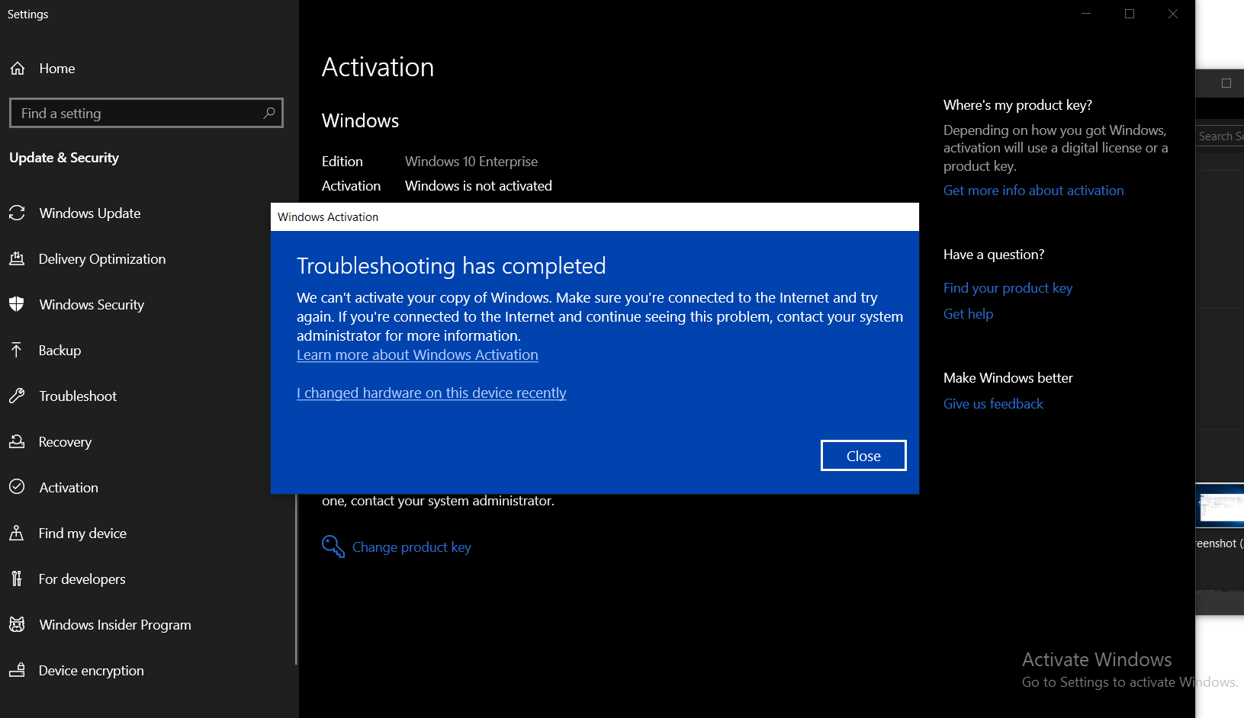Click the Windows Update refresh arrows icon
The width and height of the screenshot is (1244, 718).
17,213
